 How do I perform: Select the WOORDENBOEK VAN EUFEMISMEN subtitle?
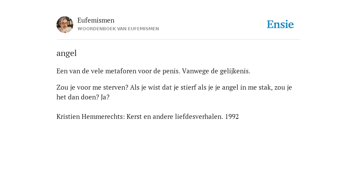pos(118,29)
